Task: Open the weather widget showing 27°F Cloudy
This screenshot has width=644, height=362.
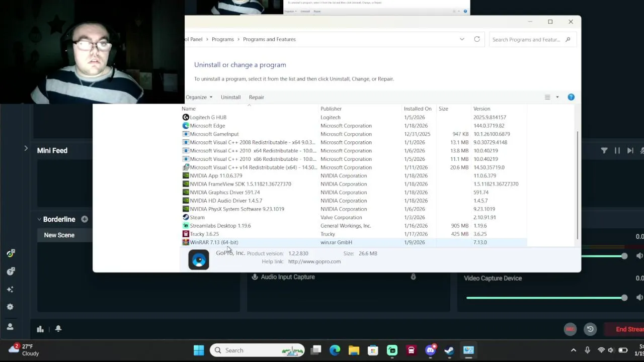Action: [x=24, y=350]
